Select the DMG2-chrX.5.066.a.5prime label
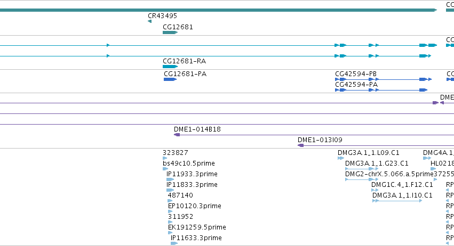 pos(389,174)
